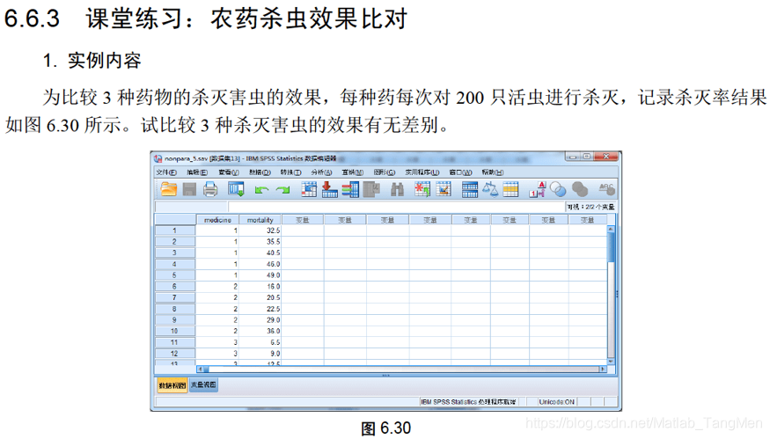Viewport: 770px width, 439px height.
Task: Open the 图形(G) menu
Action: click(x=384, y=172)
